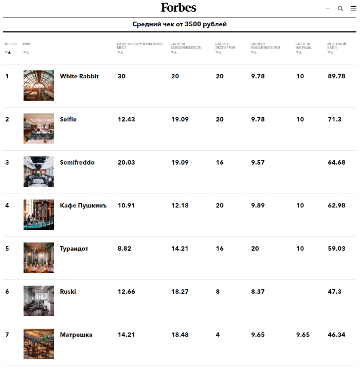360x369 pixels.
Task: Sort by Балл за награды arrows
Action: (298, 52)
